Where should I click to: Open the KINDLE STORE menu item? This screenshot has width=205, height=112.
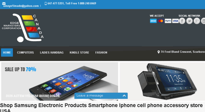click(79, 53)
